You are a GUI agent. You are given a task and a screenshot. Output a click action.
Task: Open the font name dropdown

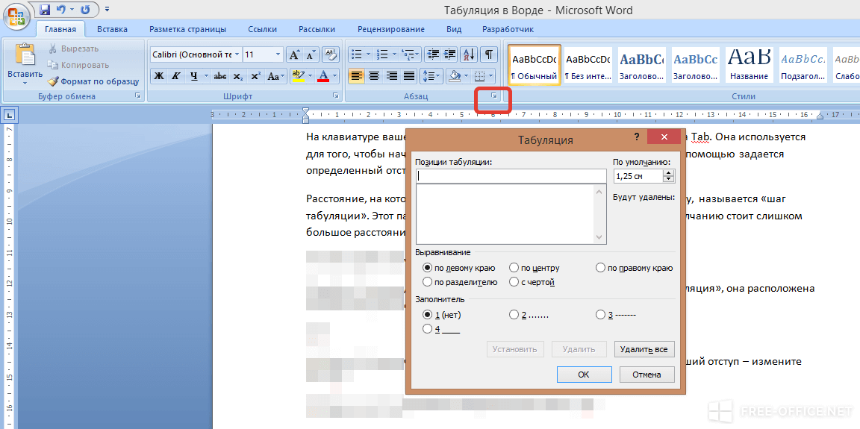tap(237, 54)
